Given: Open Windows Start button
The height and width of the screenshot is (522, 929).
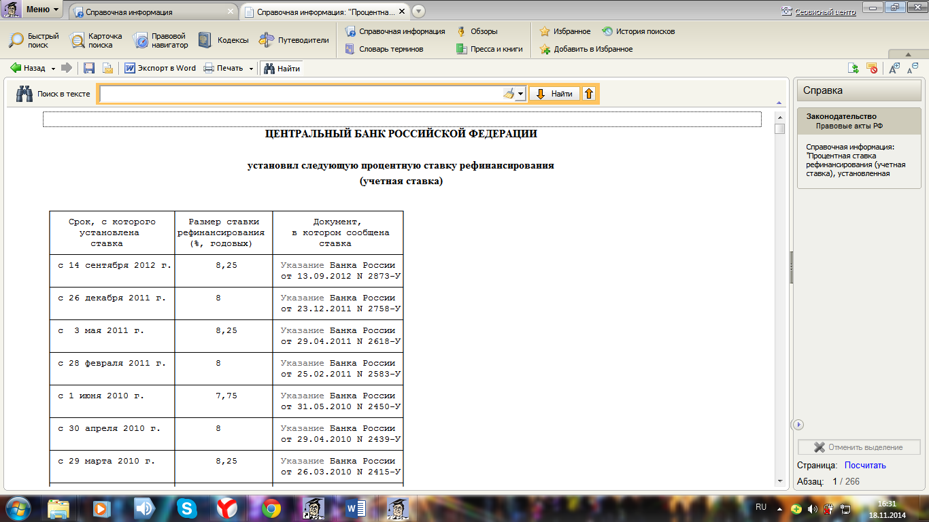Looking at the screenshot, I should [18, 508].
